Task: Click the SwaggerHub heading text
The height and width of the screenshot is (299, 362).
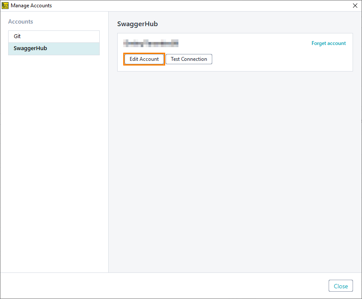Action: click(137, 24)
